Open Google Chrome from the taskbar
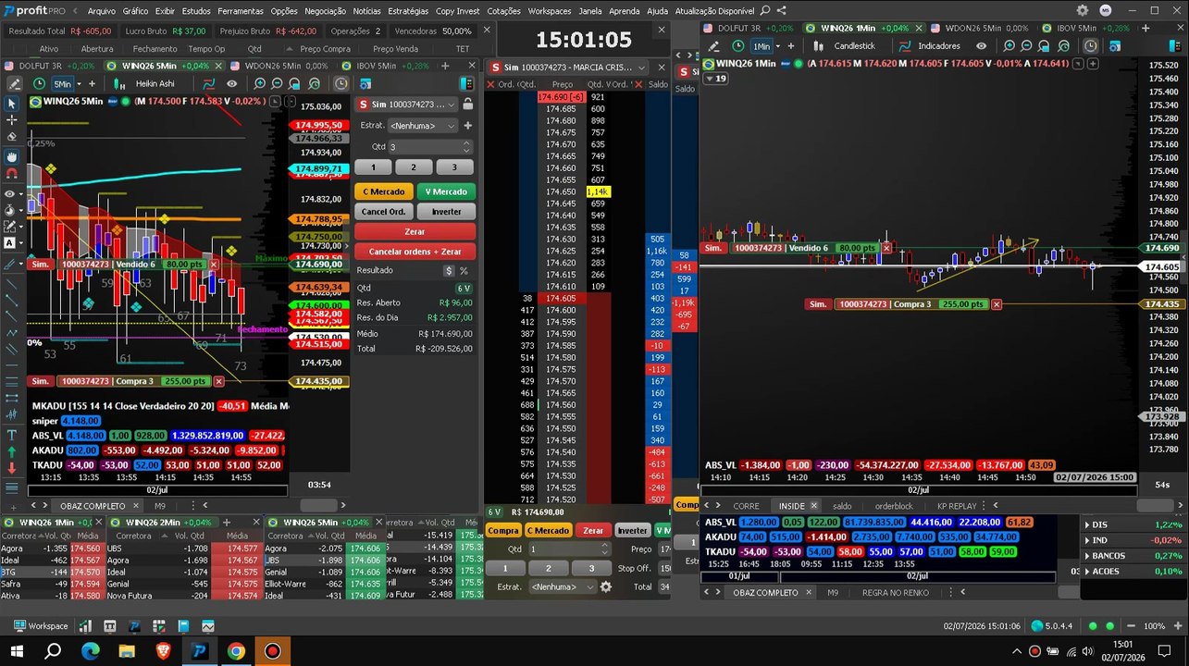The width and height of the screenshot is (1189, 666). coord(235,651)
